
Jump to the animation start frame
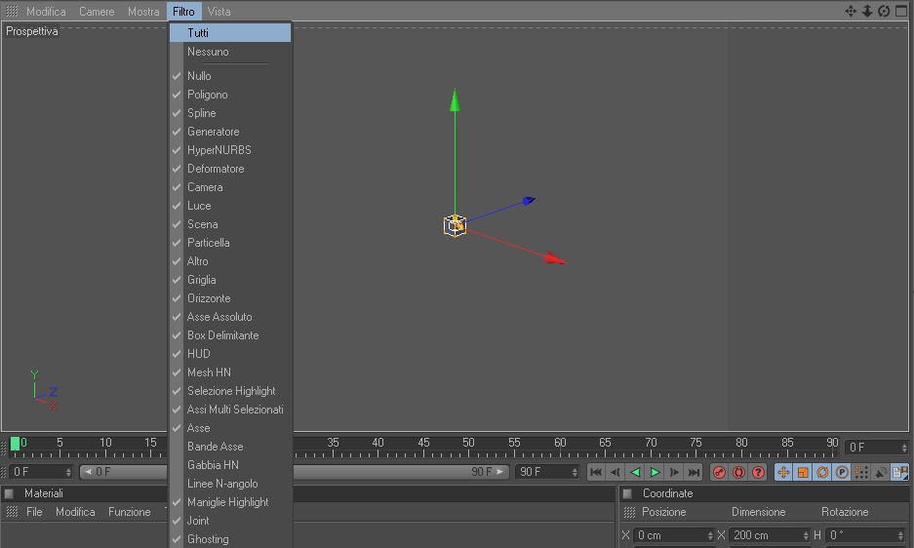pyautogui.click(x=595, y=472)
